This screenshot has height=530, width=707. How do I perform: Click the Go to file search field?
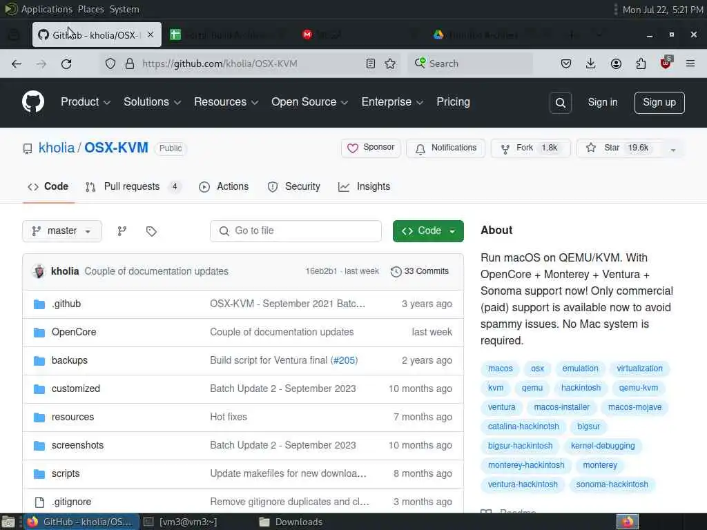(296, 231)
